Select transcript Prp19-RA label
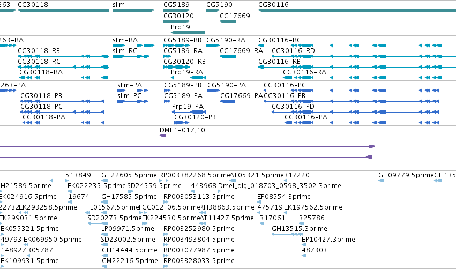The image size is (456, 269). point(187,72)
